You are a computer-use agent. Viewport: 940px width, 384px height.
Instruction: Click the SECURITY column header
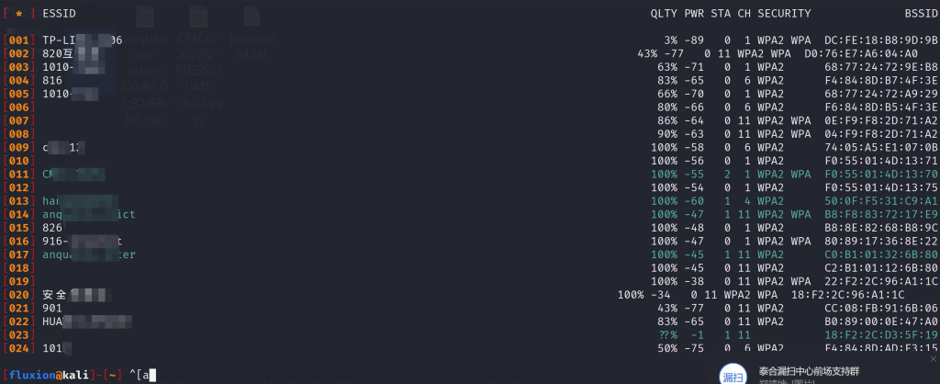[x=784, y=14]
